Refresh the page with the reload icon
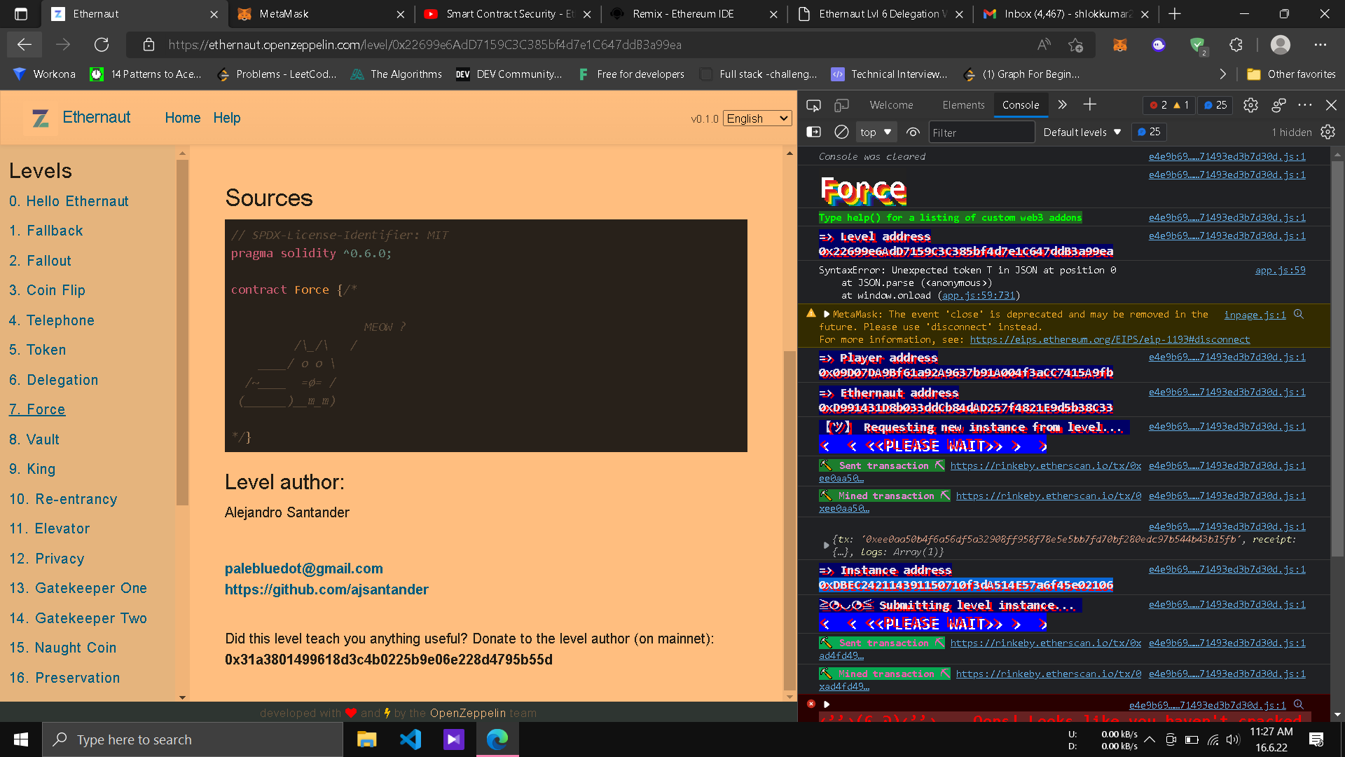 pos(102,45)
